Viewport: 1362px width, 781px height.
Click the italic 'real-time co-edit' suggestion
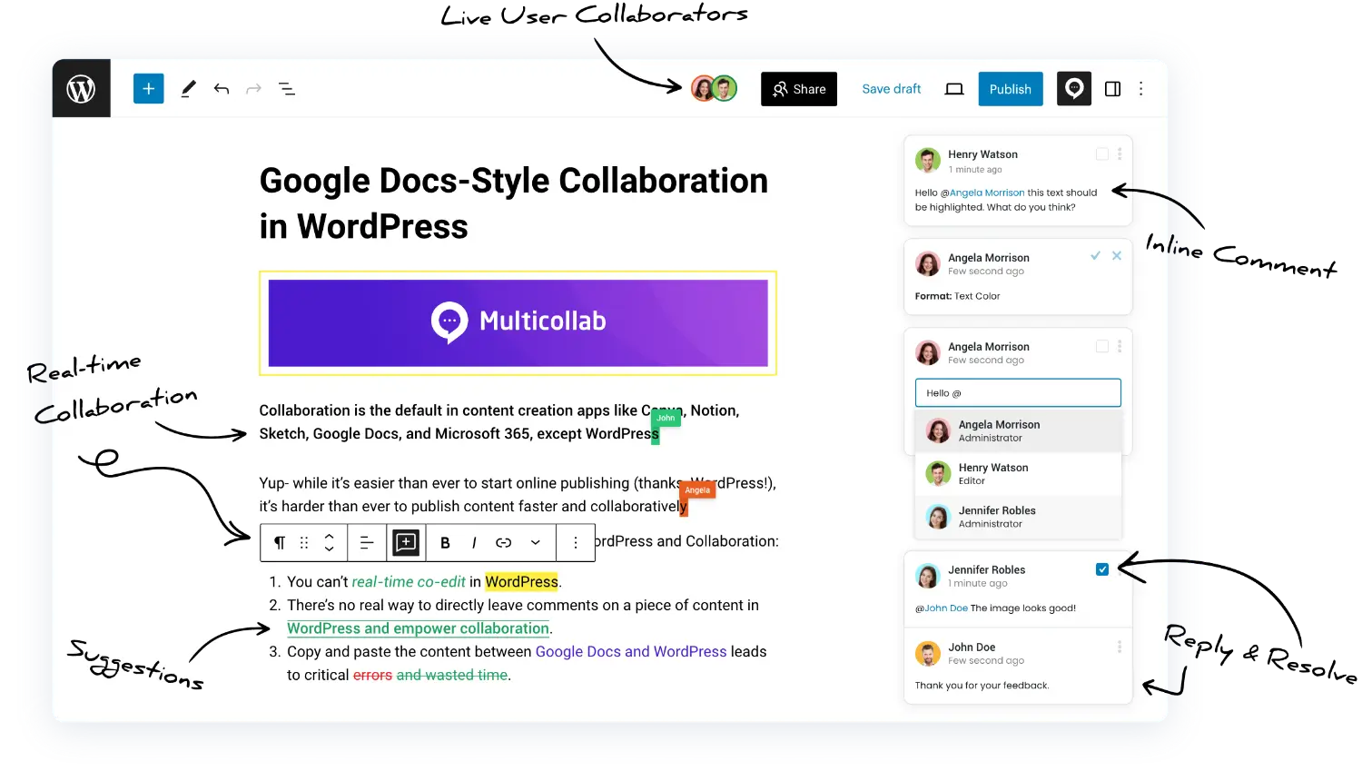click(409, 581)
